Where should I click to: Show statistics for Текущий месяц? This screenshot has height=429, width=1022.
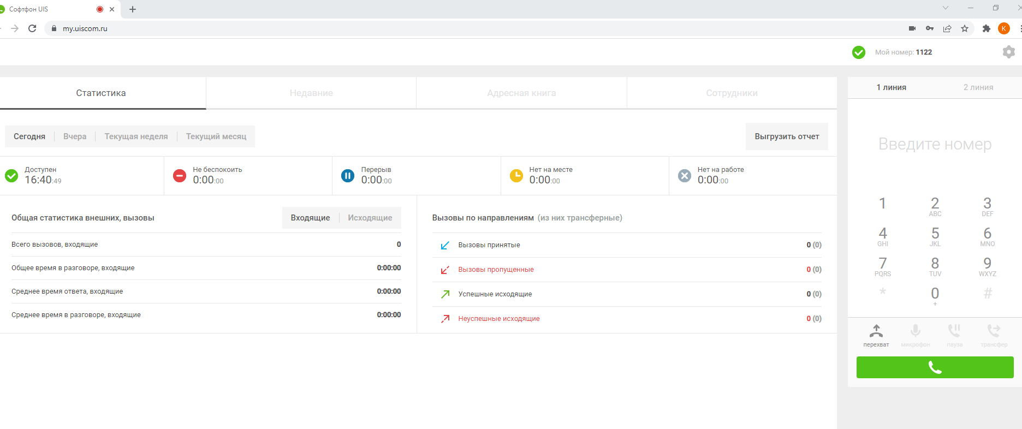pyautogui.click(x=216, y=136)
